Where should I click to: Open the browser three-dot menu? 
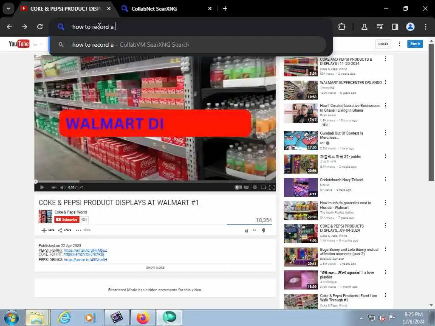coord(426,27)
